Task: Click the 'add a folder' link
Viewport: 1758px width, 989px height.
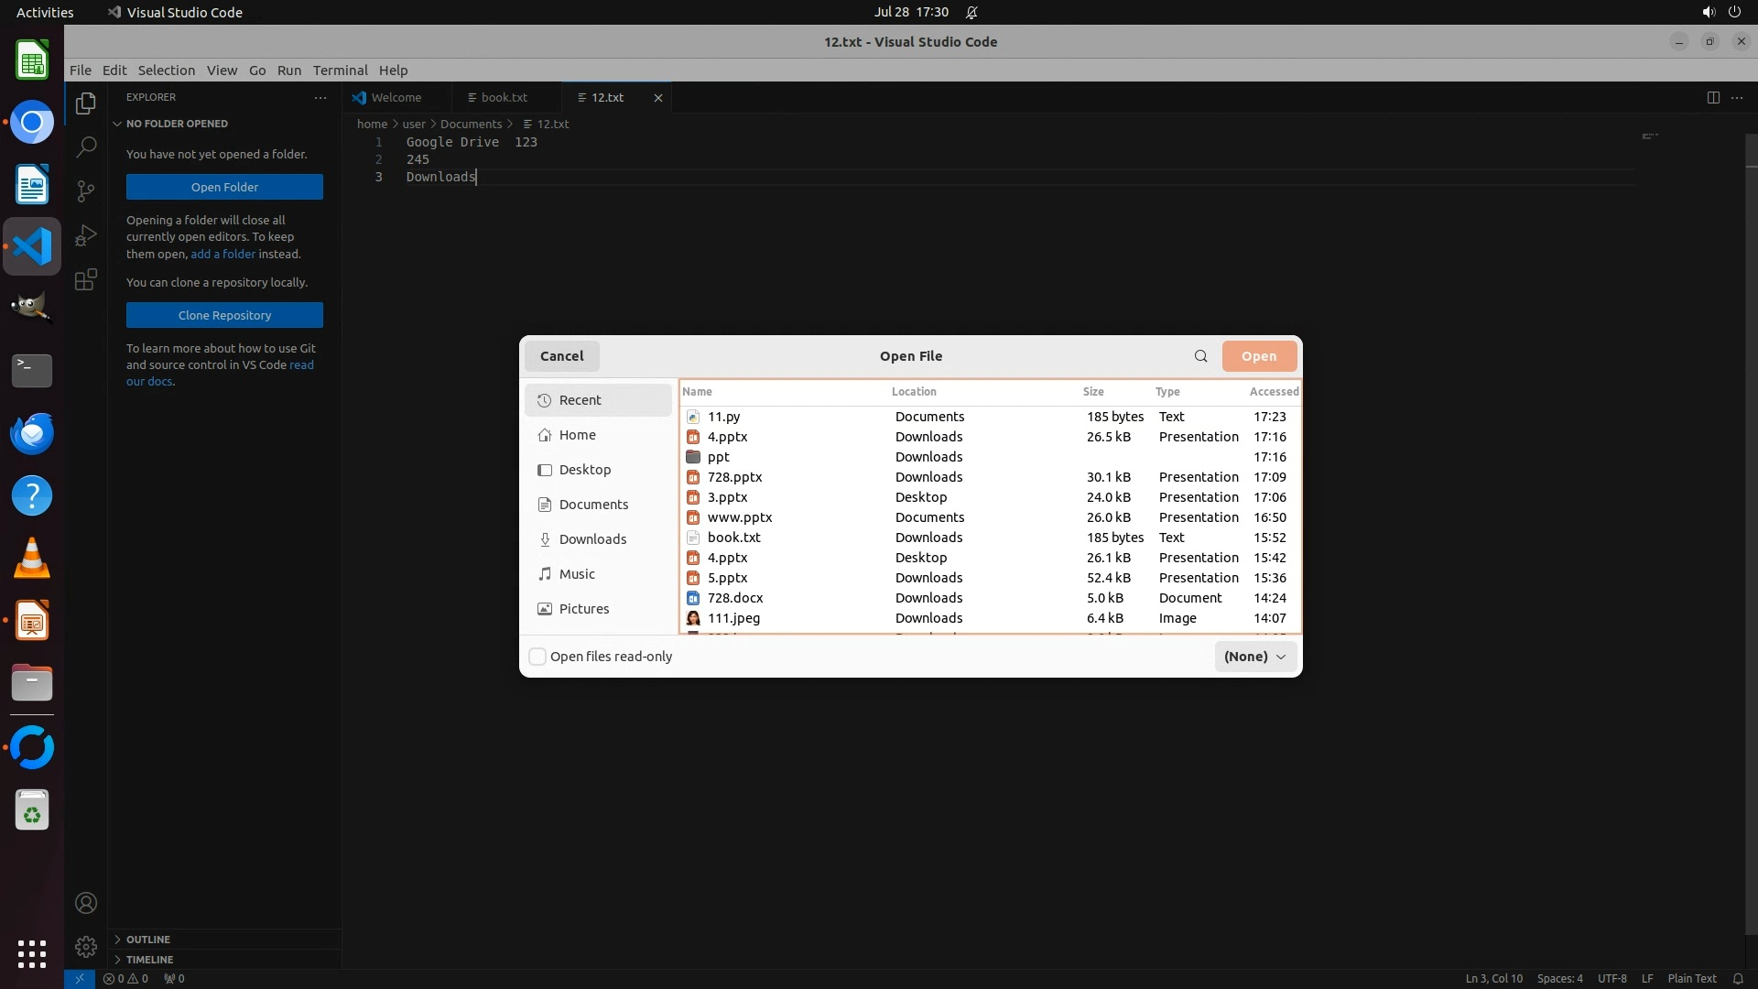Action: coord(222,254)
